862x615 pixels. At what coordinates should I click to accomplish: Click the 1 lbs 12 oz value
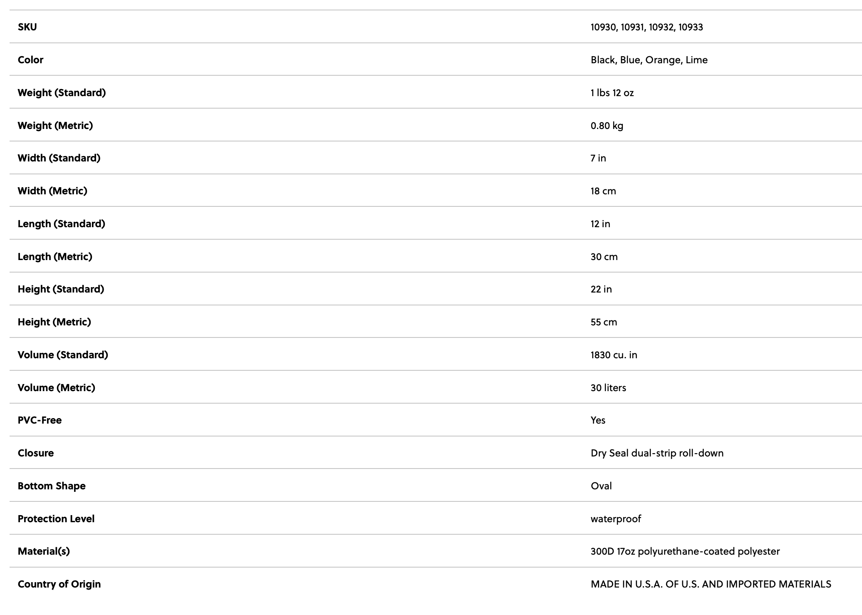(612, 93)
